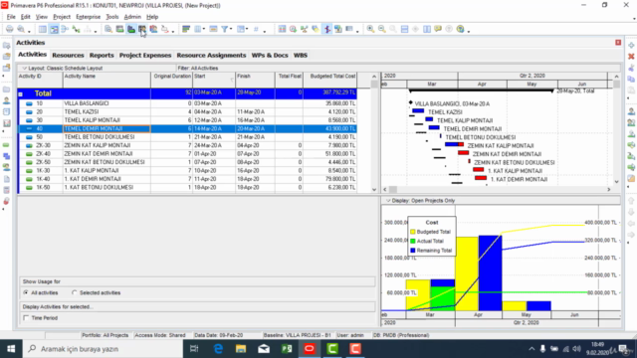The width and height of the screenshot is (637, 358).
Task: Open the dropdown arrow after bottom layout icons
Action: tap(173, 31)
